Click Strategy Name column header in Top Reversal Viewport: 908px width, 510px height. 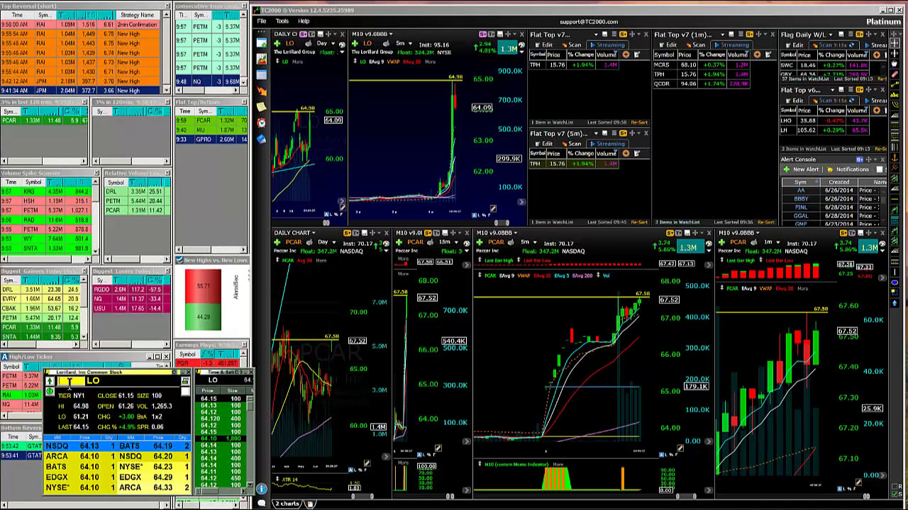coord(138,15)
